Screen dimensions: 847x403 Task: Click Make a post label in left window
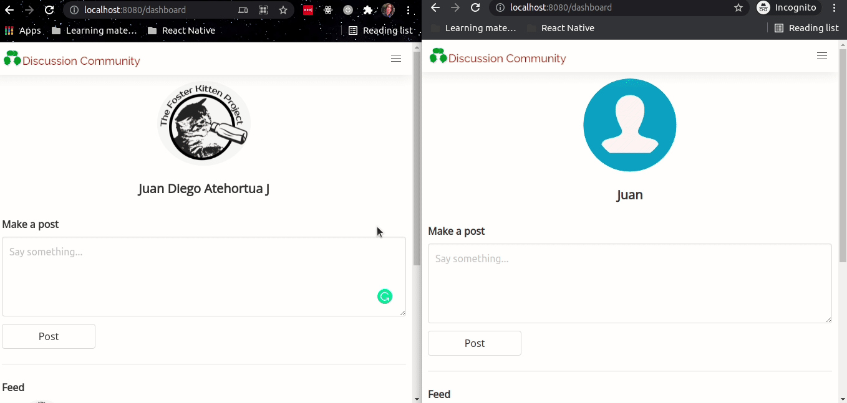(x=31, y=224)
